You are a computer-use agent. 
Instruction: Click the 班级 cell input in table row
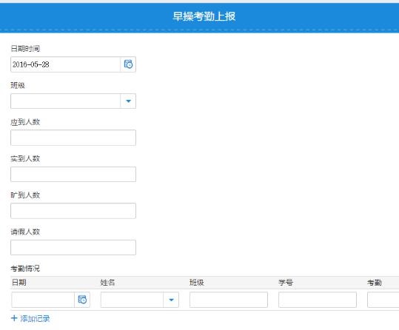[229, 300]
